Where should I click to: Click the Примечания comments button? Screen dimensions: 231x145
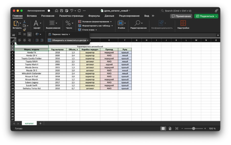tap(181, 16)
